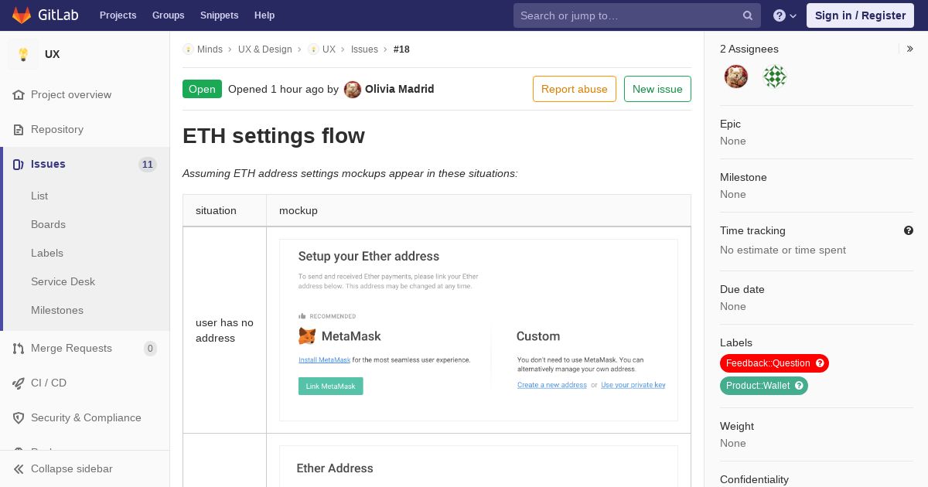Click the Report abuse button
The width and height of the screenshot is (928, 487).
[575, 89]
